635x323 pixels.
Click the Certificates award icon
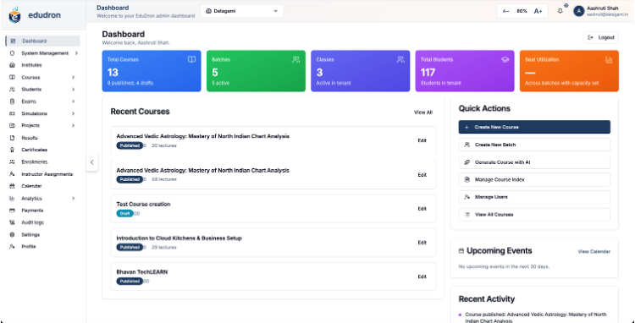pyautogui.click(x=12, y=150)
